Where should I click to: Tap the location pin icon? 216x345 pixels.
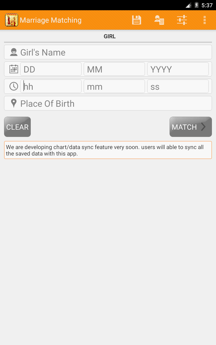14,103
